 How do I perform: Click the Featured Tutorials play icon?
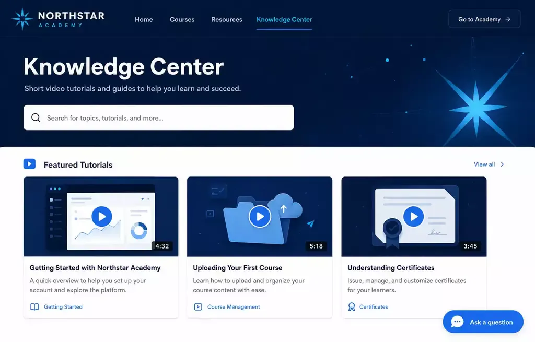pos(29,164)
